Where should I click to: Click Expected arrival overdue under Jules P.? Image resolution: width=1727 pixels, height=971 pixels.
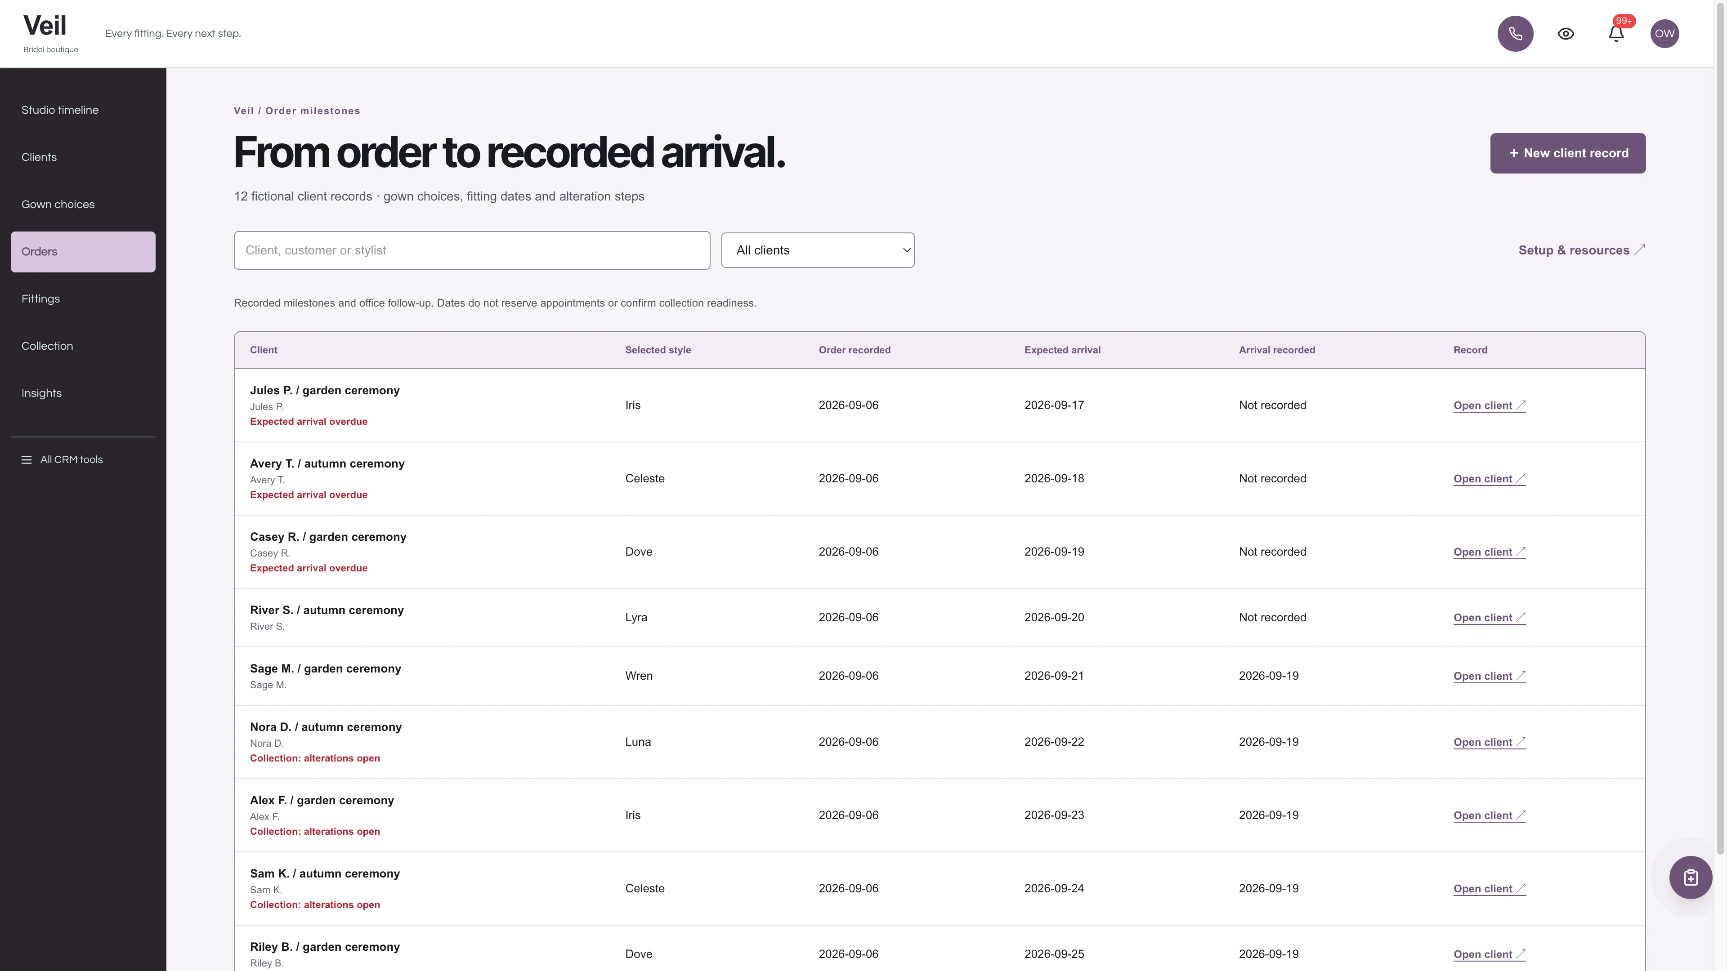[309, 422]
